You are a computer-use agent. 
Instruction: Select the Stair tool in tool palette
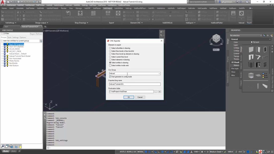coord(258,57)
